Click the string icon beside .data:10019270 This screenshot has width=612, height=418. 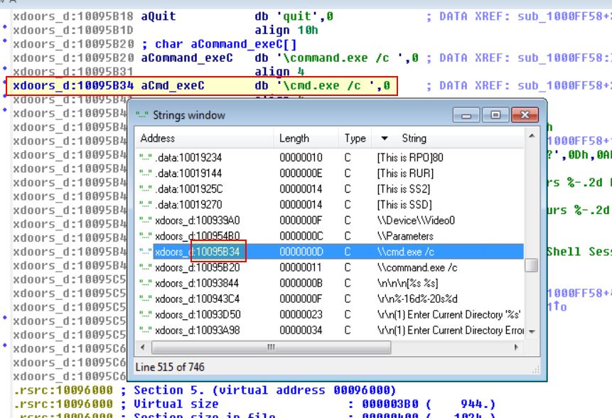(145, 205)
